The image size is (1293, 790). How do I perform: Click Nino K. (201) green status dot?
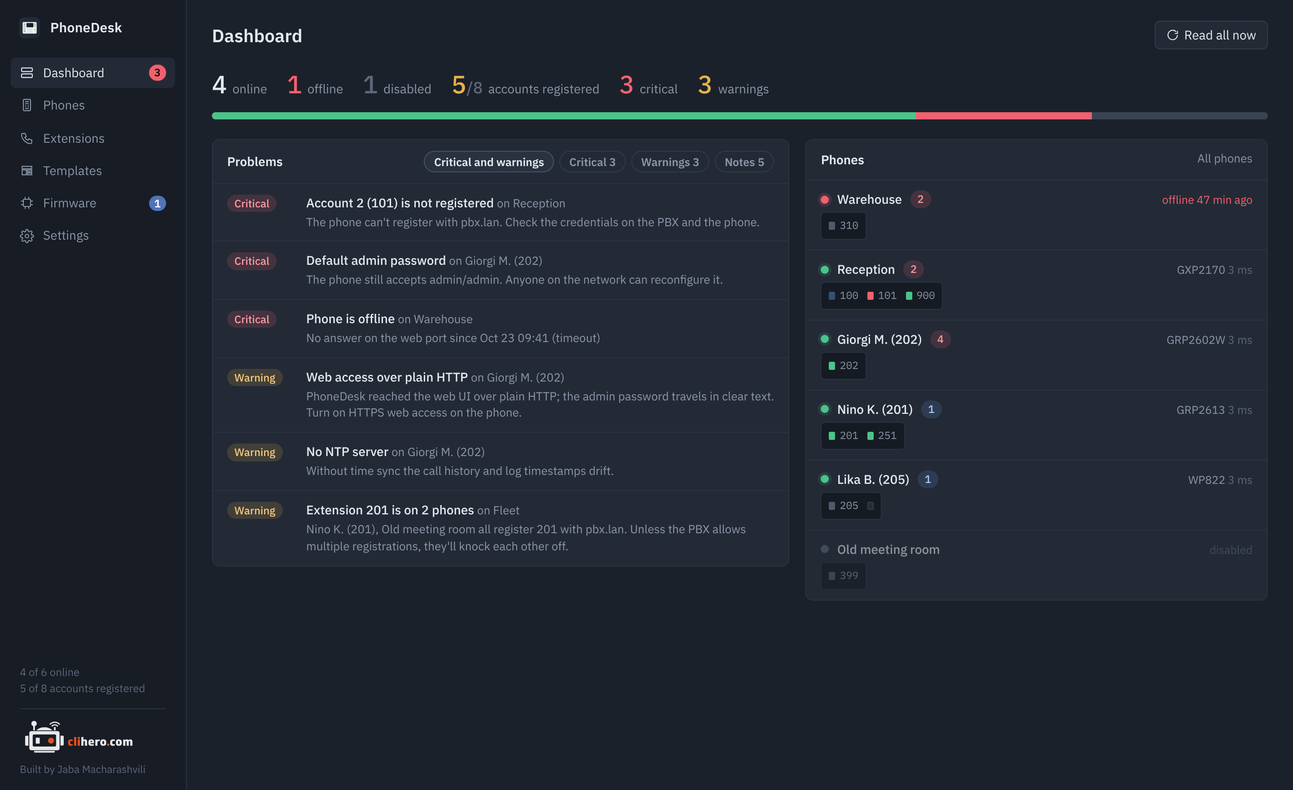[824, 409]
